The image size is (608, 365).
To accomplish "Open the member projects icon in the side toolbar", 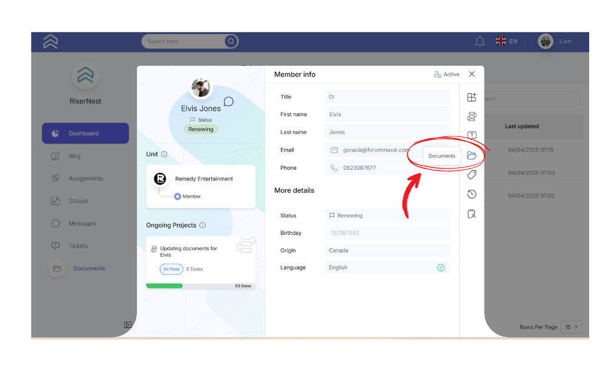I will coord(472,116).
